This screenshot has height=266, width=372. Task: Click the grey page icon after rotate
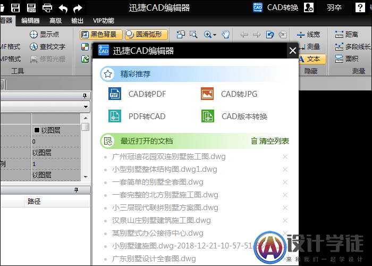tap(283, 35)
